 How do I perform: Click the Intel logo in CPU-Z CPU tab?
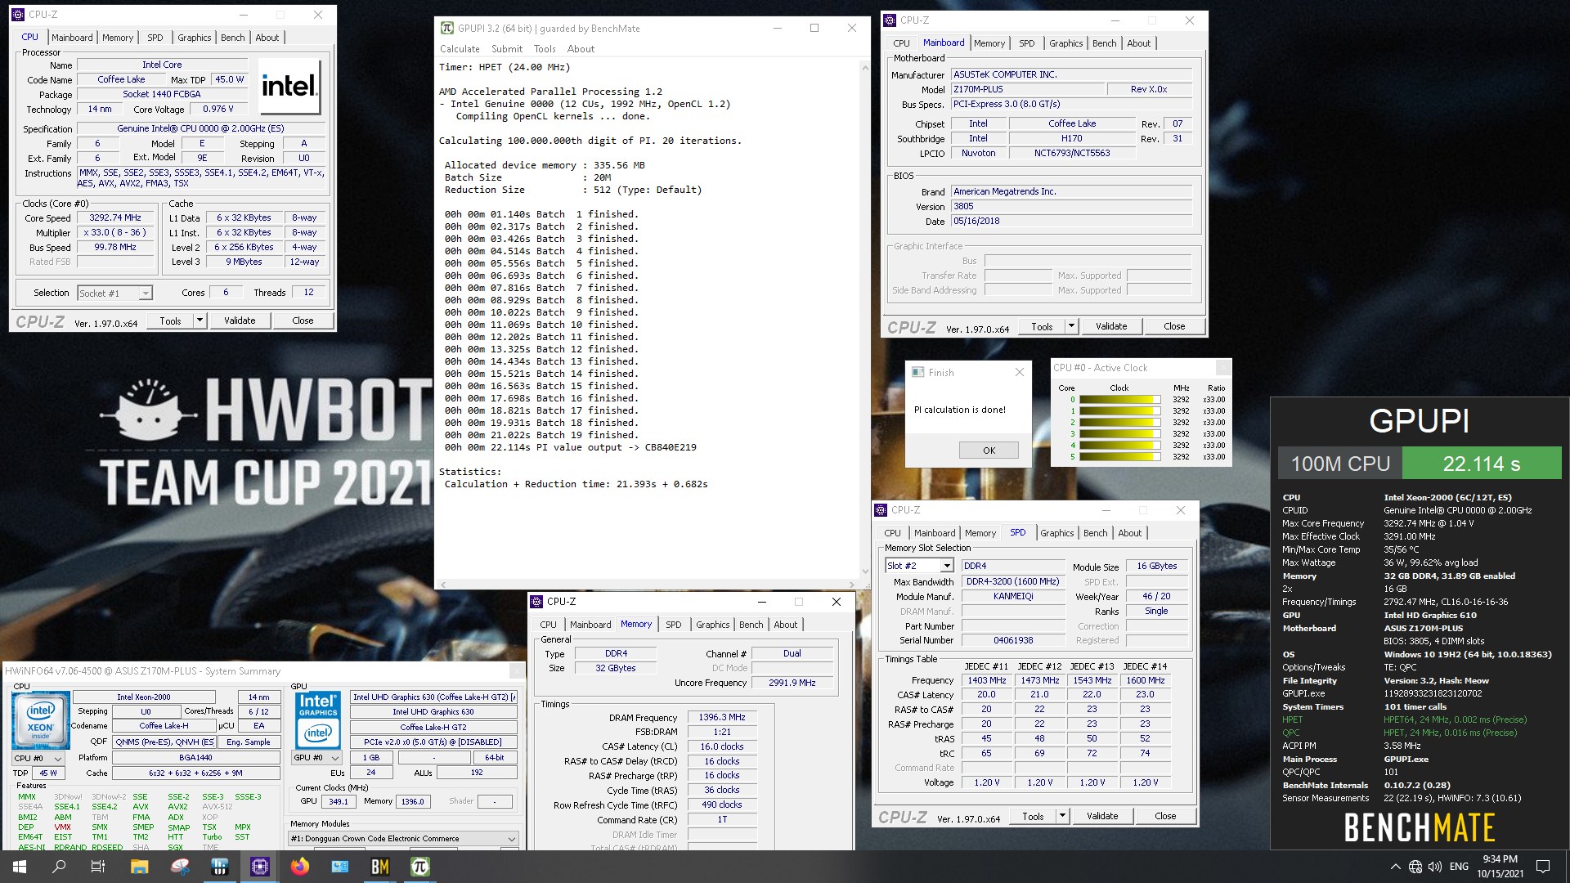click(289, 87)
